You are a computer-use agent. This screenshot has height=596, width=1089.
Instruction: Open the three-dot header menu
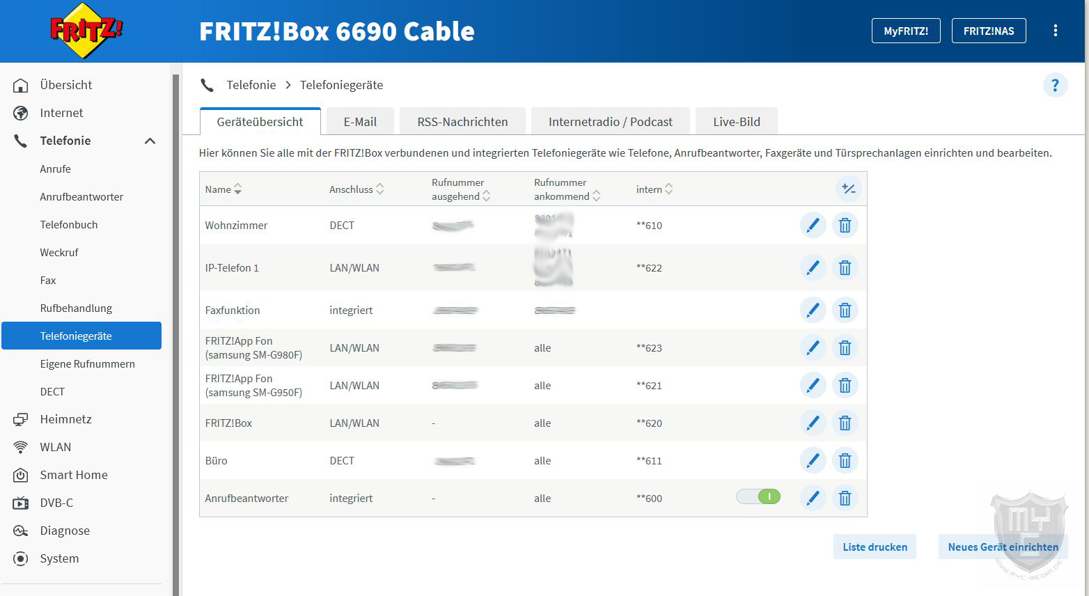coord(1056,31)
